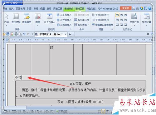Click 合并单元格 merge cells
The height and width of the screenshot is (115, 156).
click(x=81, y=15)
